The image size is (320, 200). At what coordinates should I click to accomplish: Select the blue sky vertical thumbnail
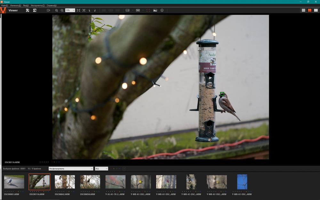(x=242, y=182)
